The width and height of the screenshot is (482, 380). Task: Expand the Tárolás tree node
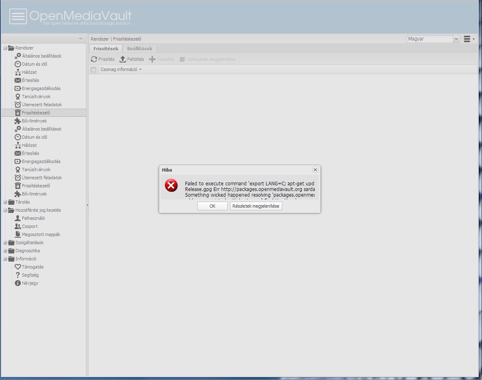click(x=5, y=202)
